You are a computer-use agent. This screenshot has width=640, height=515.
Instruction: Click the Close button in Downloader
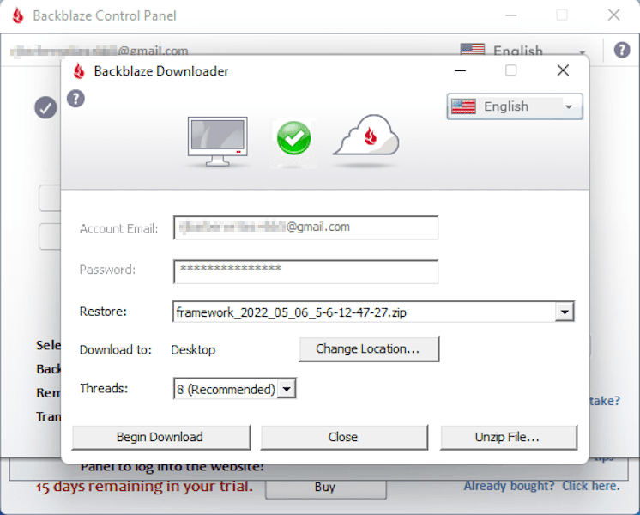click(344, 437)
